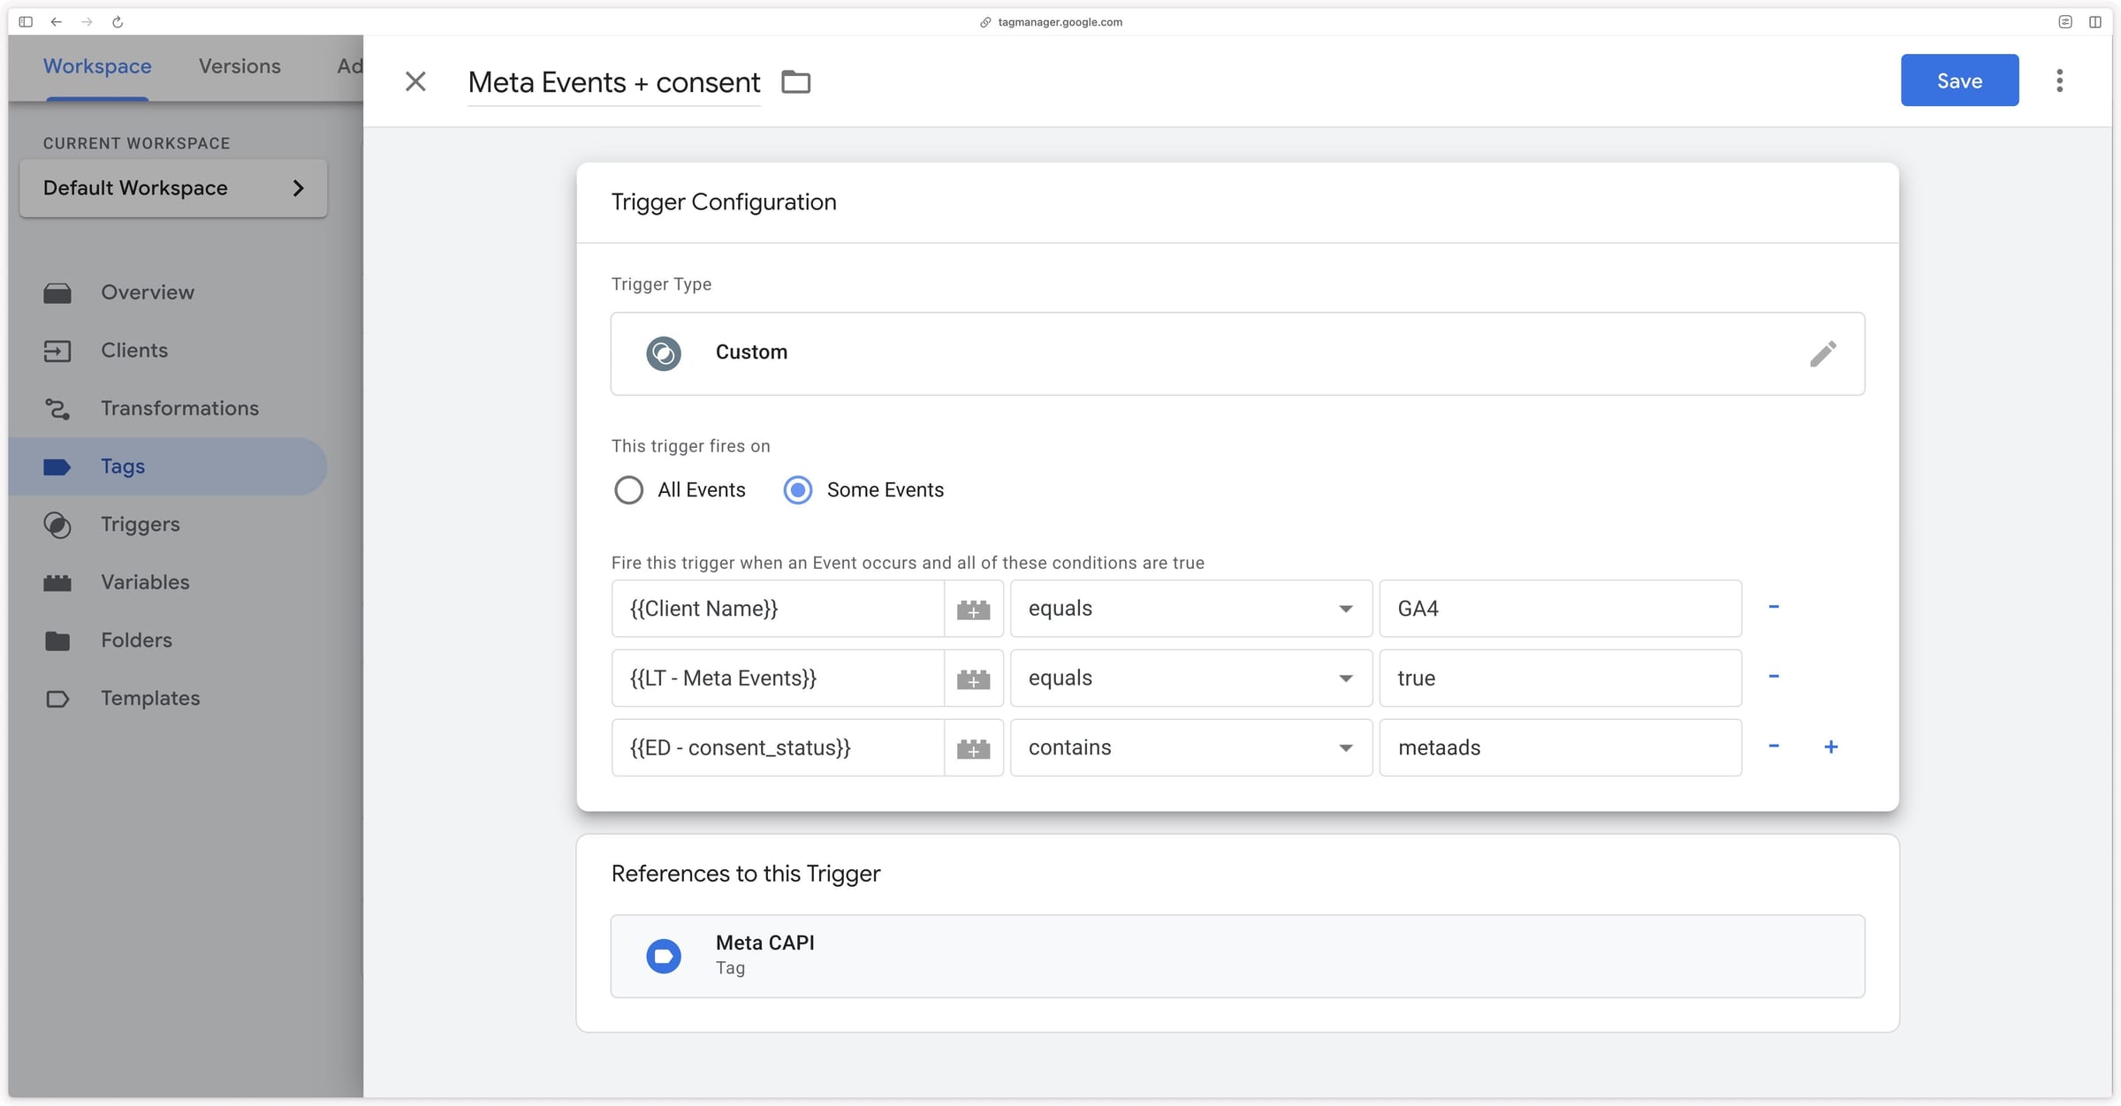Click the trigger name field Meta Events + consent

613,83
